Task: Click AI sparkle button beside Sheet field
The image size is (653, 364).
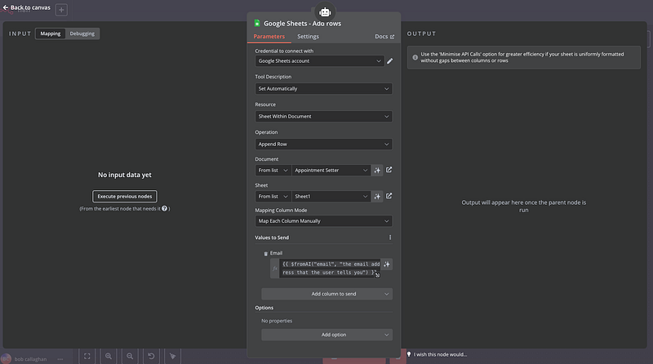Action: pos(377,196)
